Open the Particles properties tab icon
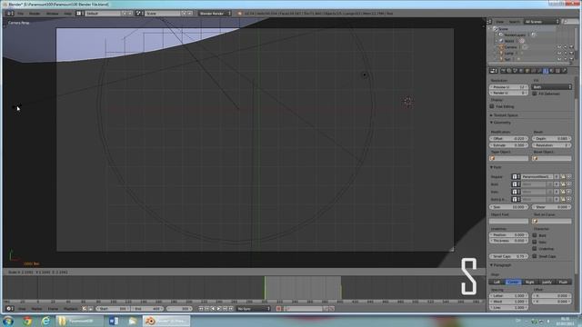 pos(564,71)
